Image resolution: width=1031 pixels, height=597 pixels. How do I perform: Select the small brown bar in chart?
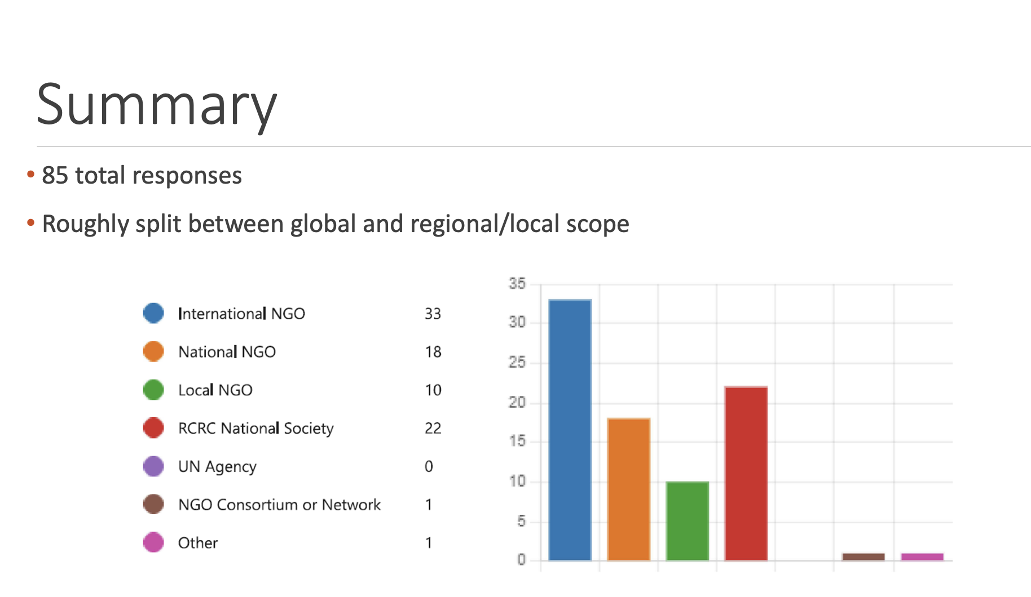(x=863, y=556)
